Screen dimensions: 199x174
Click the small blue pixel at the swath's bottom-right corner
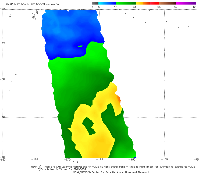coord(135,157)
